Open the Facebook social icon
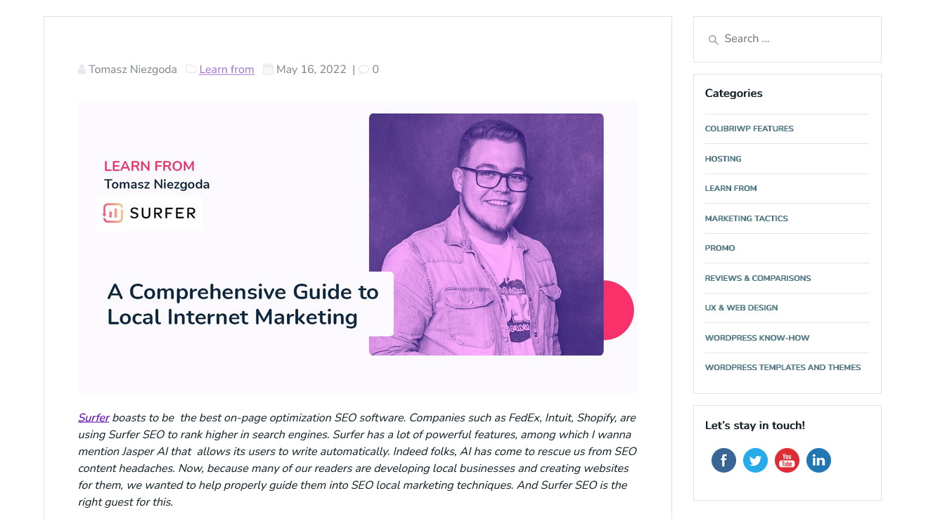 coord(723,461)
